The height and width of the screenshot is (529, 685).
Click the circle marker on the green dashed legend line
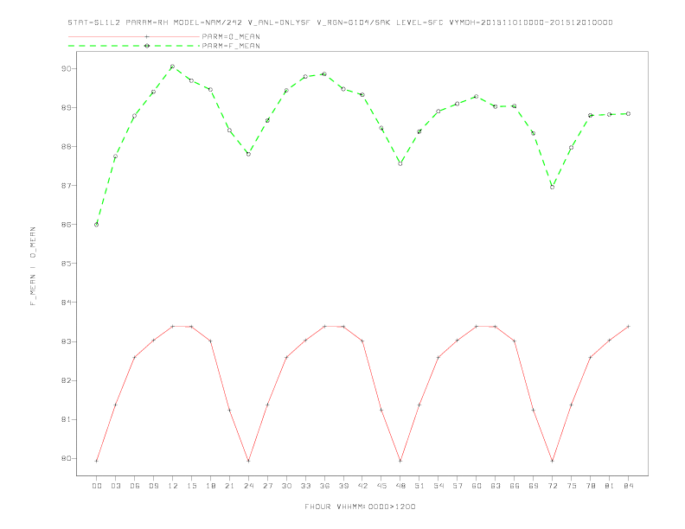[147, 46]
